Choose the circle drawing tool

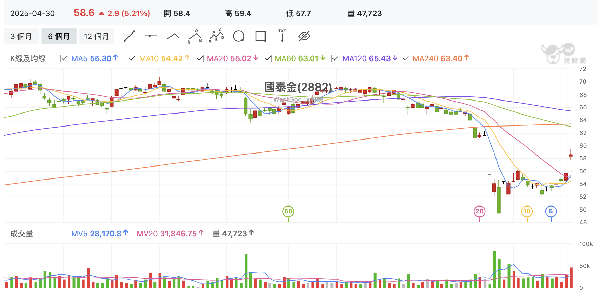[x=239, y=36]
